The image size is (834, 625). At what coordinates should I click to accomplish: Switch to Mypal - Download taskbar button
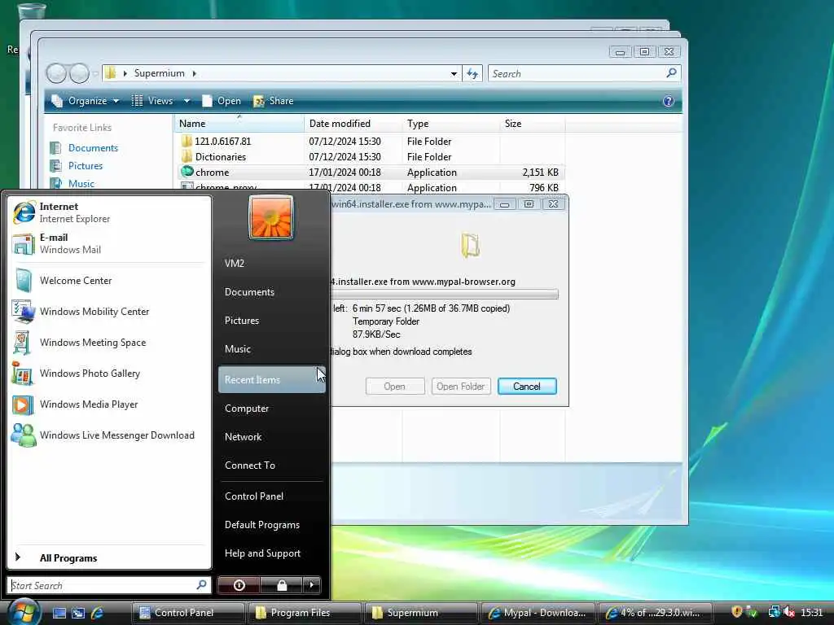click(x=538, y=613)
